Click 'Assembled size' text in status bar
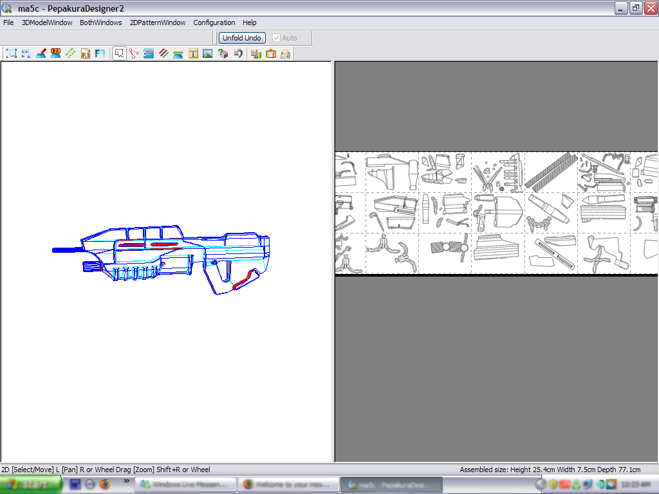659x494 pixels. (x=550, y=470)
